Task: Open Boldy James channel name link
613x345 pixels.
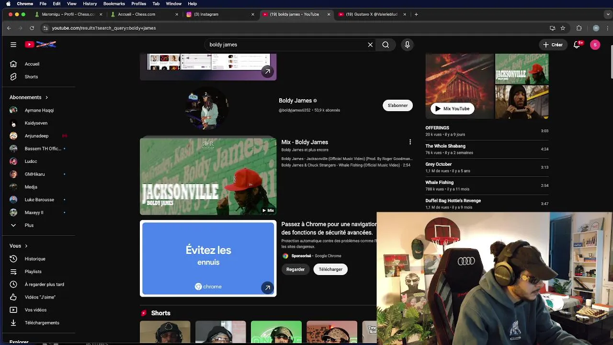Action: pos(295,101)
